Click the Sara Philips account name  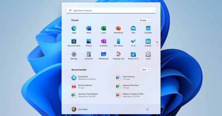point(83,109)
